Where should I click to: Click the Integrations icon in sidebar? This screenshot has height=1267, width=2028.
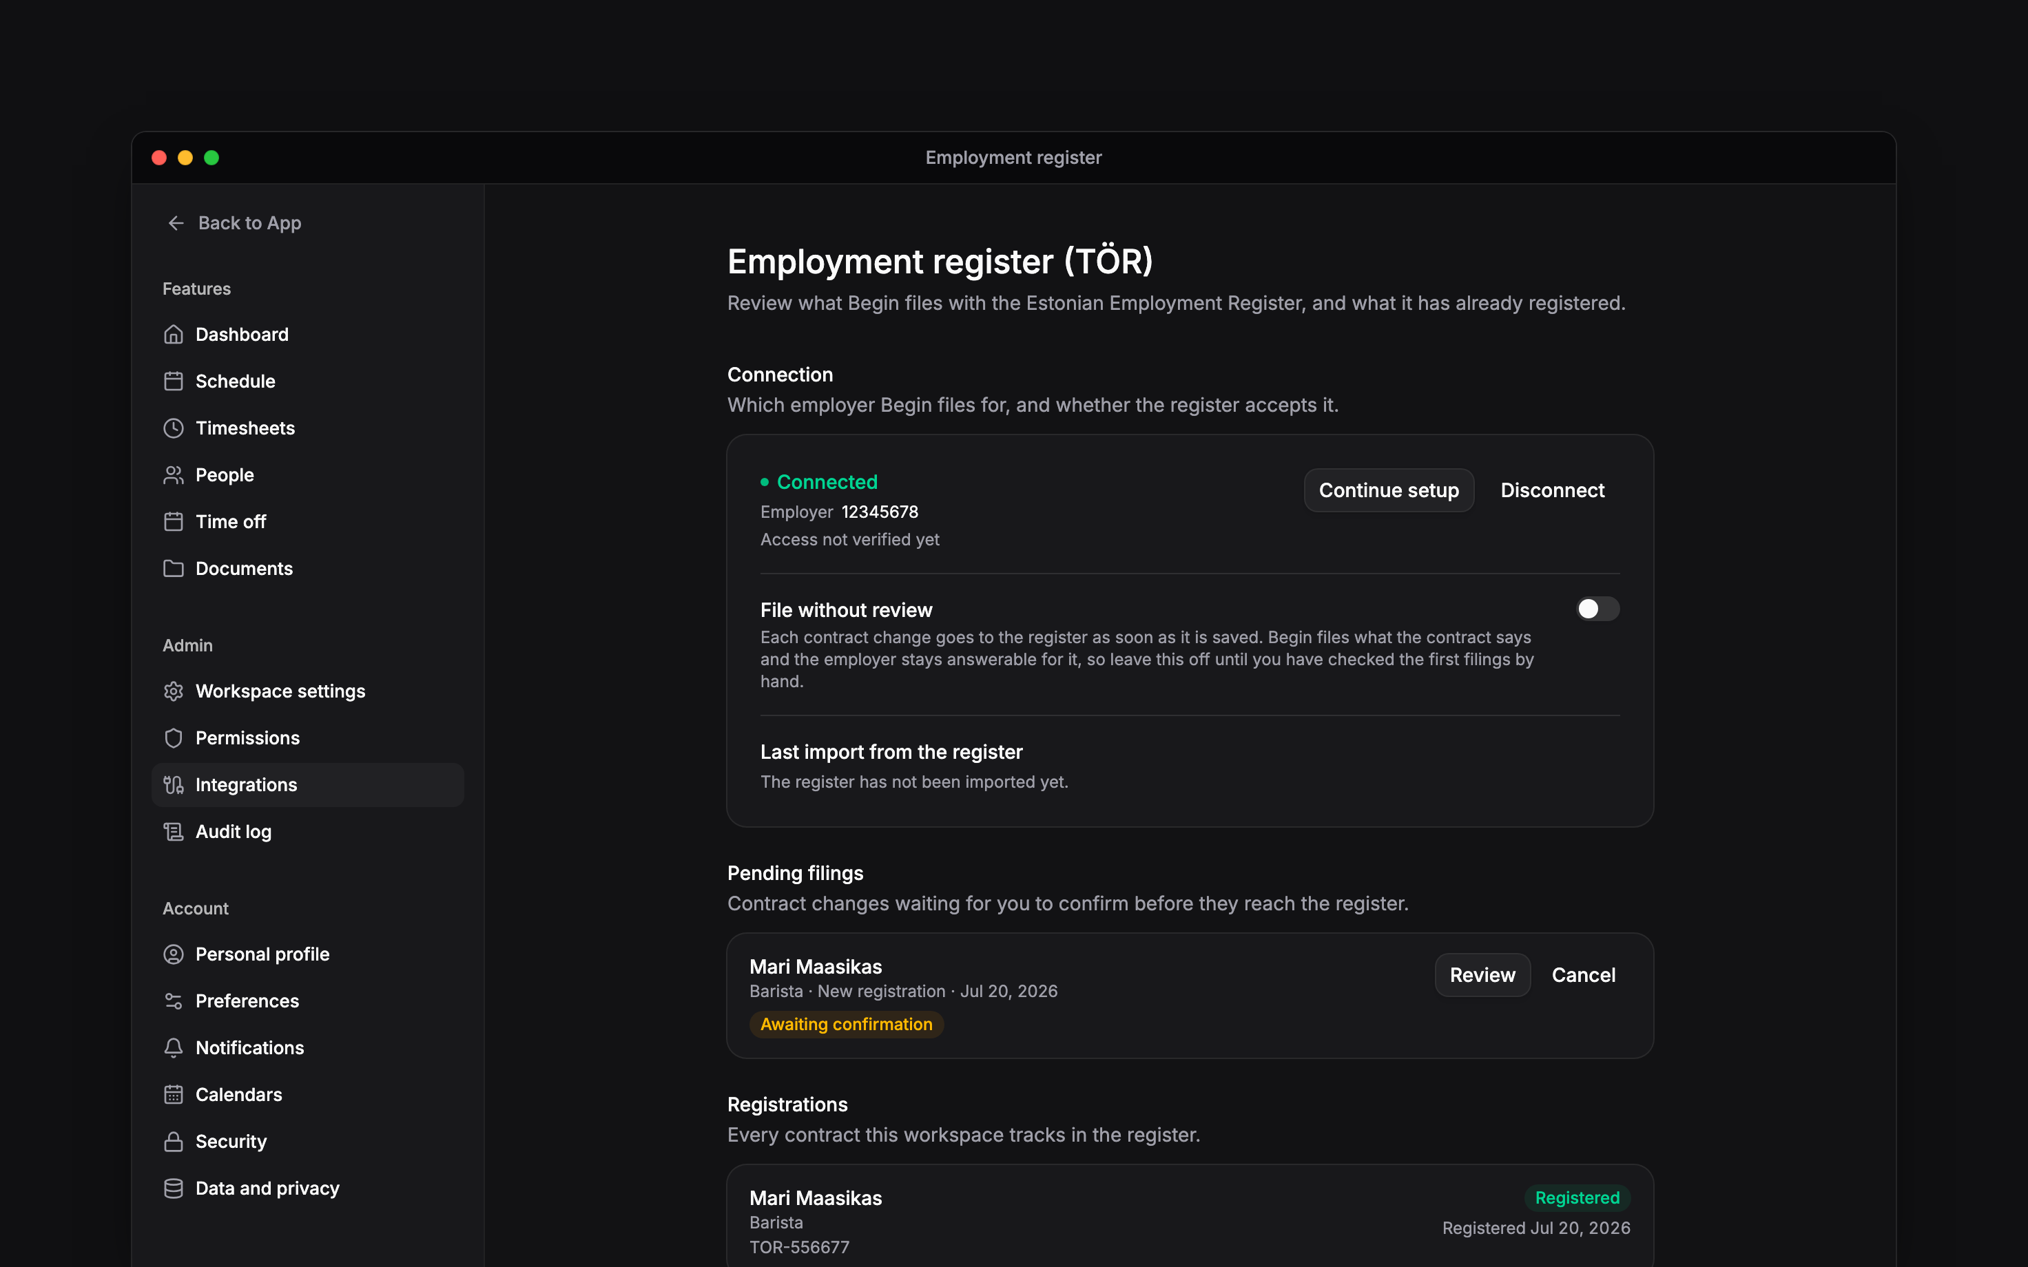(174, 785)
